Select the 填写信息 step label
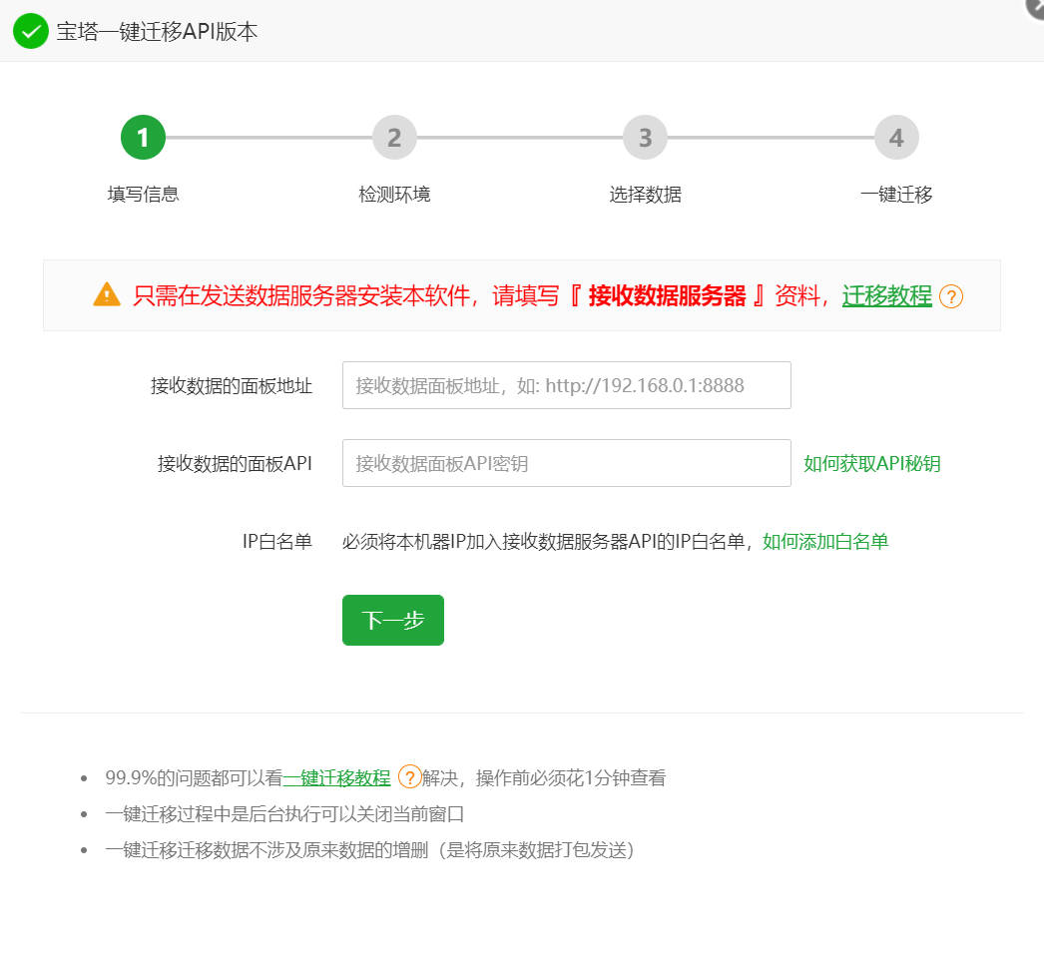Image resolution: width=1044 pixels, height=963 pixels. click(143, 194)
